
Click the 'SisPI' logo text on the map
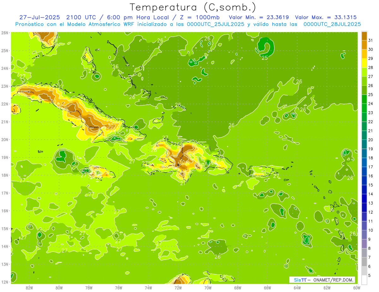point(300,280)
